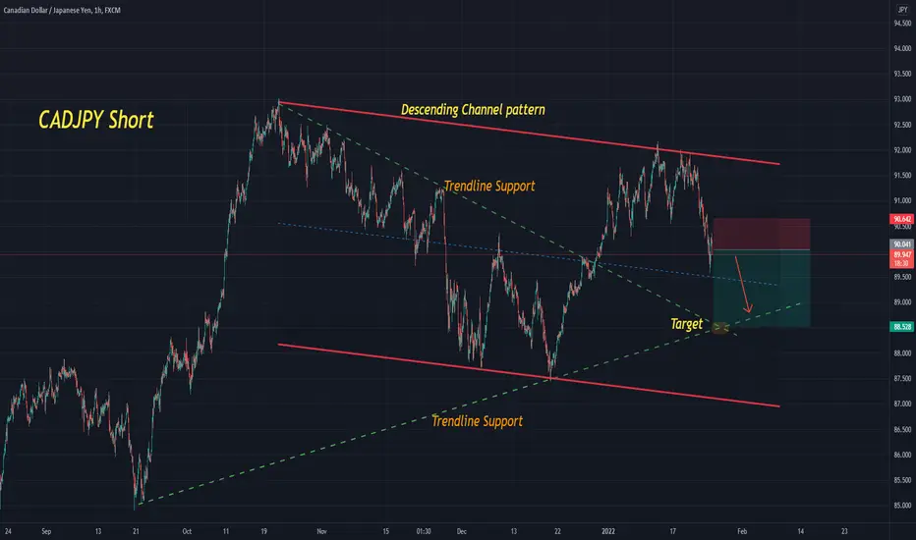The width and height of the screenshot is (916, 540).
Task: Click the 90.041 entry price tag
Action: coord(901,244)
